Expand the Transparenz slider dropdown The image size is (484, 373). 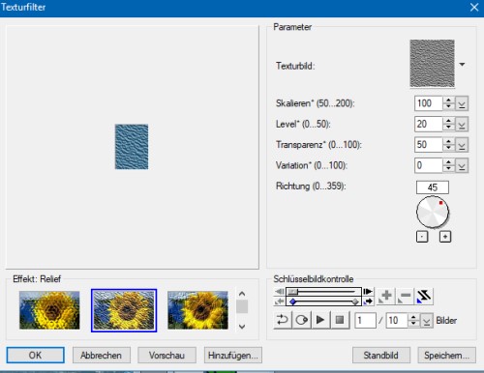[x=462, y=145]
